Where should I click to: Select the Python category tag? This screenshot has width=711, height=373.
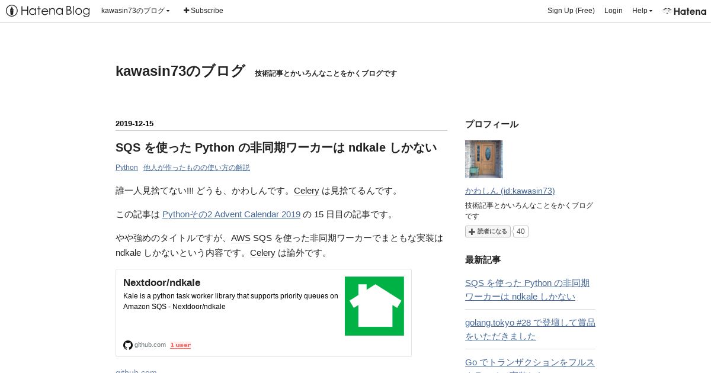(x=127, y=168)
